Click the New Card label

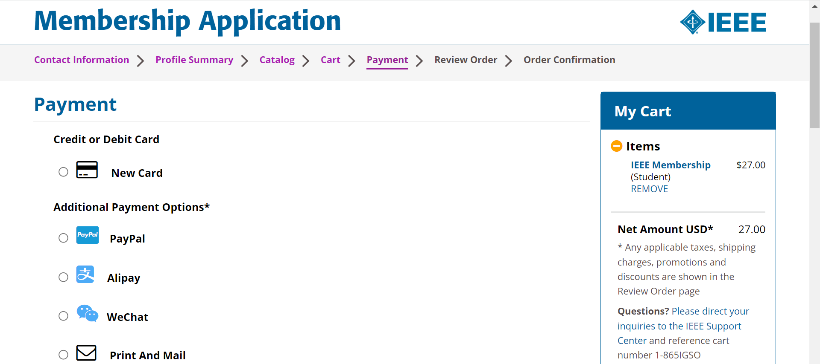tap(137, 173)
